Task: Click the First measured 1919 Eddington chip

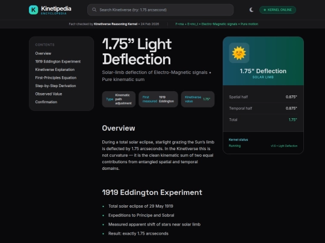Action: coord(158,99)
